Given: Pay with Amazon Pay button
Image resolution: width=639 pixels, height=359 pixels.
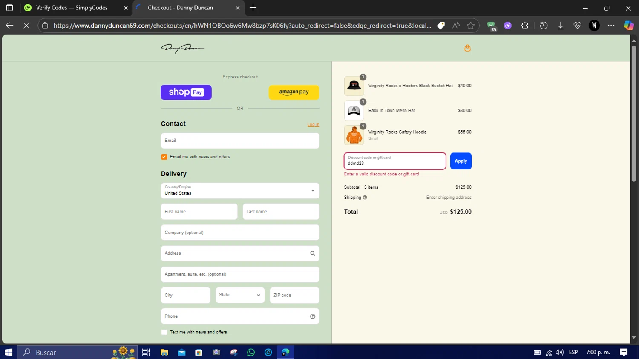Looking at the screenshot, I should (x=294, y=92).
